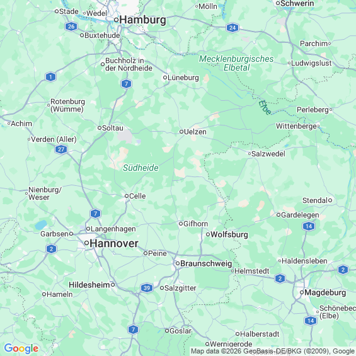Click the A24 highway shield east of Hamburg
This screenshot has height=356, width=356.
pyautogui.click(x=233, y=28)
